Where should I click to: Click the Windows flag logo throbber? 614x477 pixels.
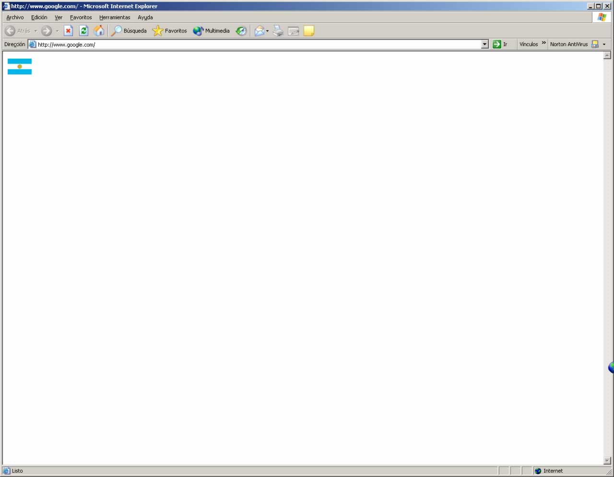(x=602, y=17)
